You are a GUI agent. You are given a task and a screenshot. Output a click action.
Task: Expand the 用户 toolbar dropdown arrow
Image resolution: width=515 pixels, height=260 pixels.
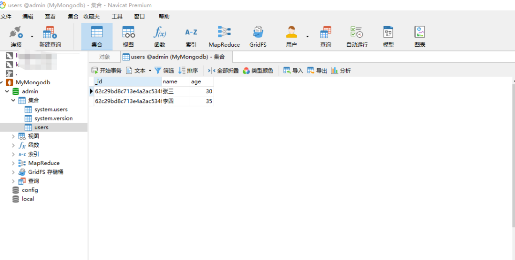[x=307, y=36]
